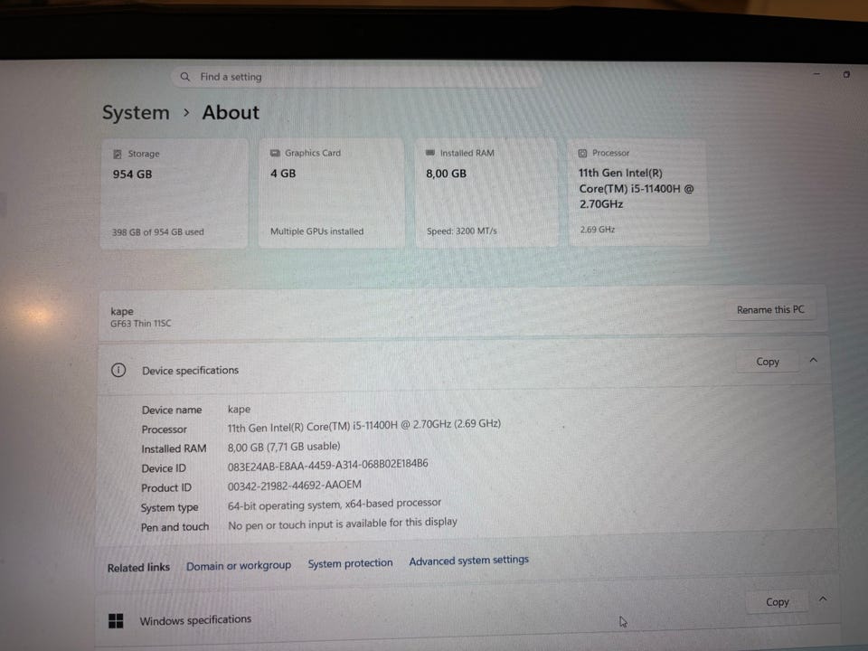Open the Installed RAM card
868x651 pixels.
point(486,192)
